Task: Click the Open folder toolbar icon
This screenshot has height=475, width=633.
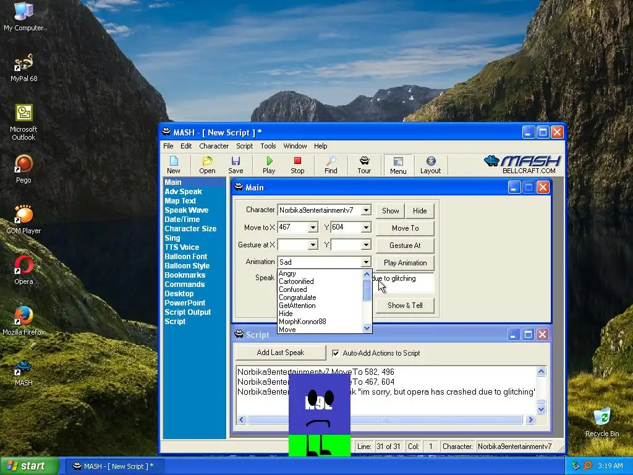Action: click(x=207, y=165)
